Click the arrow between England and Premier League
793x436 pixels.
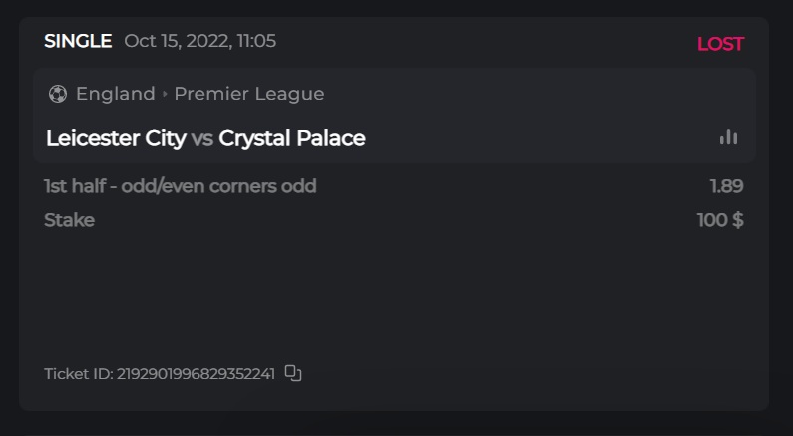165,94
